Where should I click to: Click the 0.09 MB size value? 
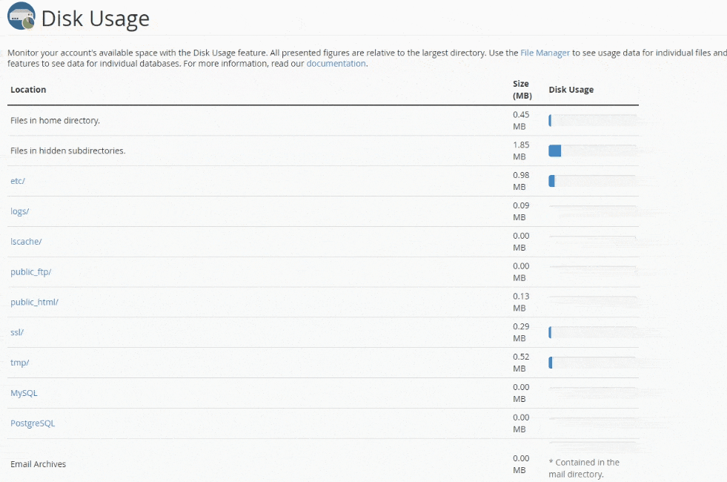tap(521, 211)
